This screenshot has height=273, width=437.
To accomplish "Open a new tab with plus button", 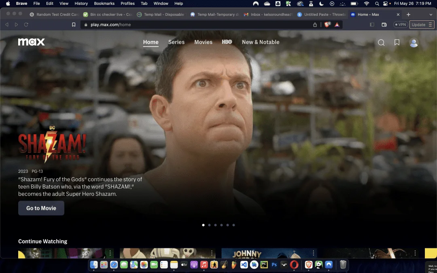I will click(x=408, y=15).
